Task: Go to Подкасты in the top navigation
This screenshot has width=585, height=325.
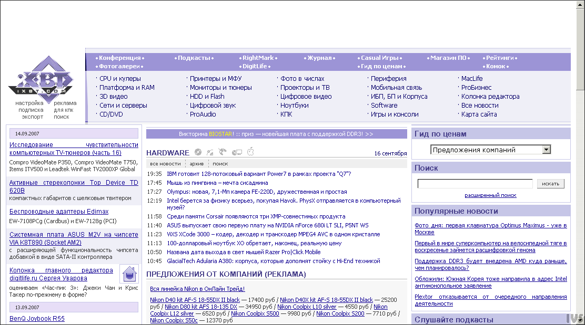Action: [195, 58]
